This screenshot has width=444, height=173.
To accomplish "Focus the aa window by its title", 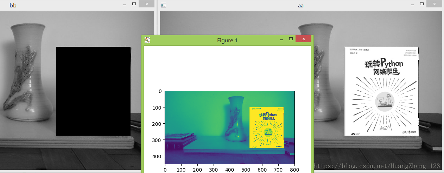I will pyautogui.click(x=301, y=6).
